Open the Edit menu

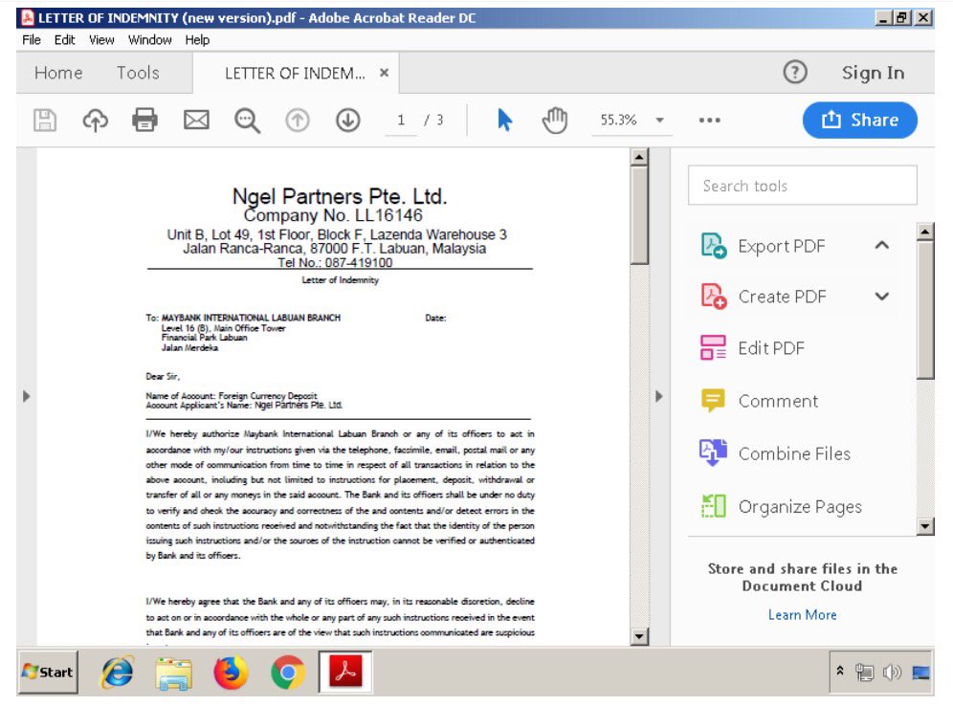click(63, 39)
